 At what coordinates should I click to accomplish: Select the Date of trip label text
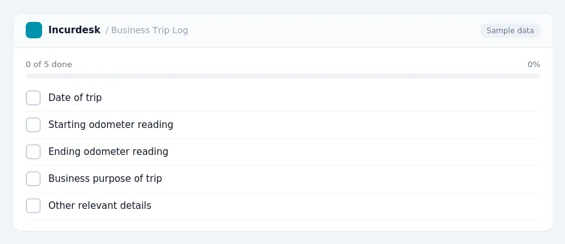(x=75, y=97)
